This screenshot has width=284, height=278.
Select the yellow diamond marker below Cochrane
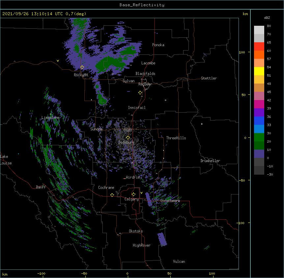pos(112,195)
